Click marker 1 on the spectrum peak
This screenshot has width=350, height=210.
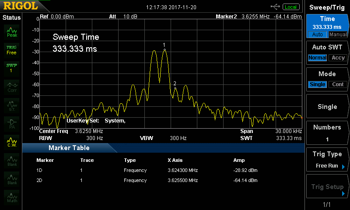pos(164,50)
